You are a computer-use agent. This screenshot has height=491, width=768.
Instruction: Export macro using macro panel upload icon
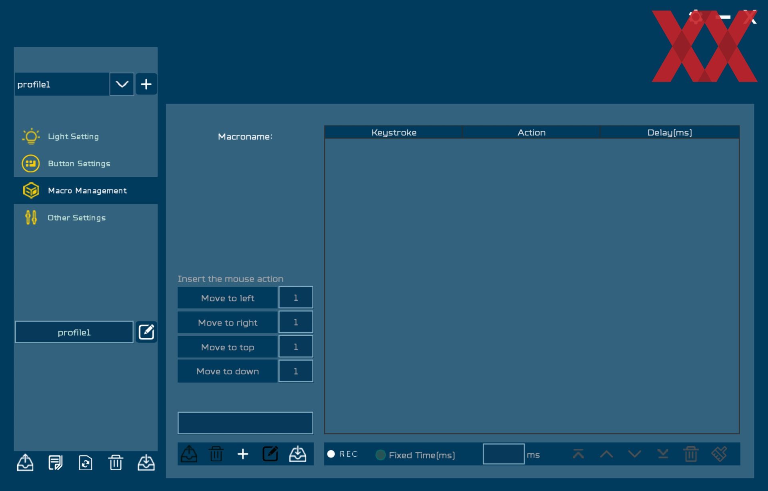[x=189, y=454]
